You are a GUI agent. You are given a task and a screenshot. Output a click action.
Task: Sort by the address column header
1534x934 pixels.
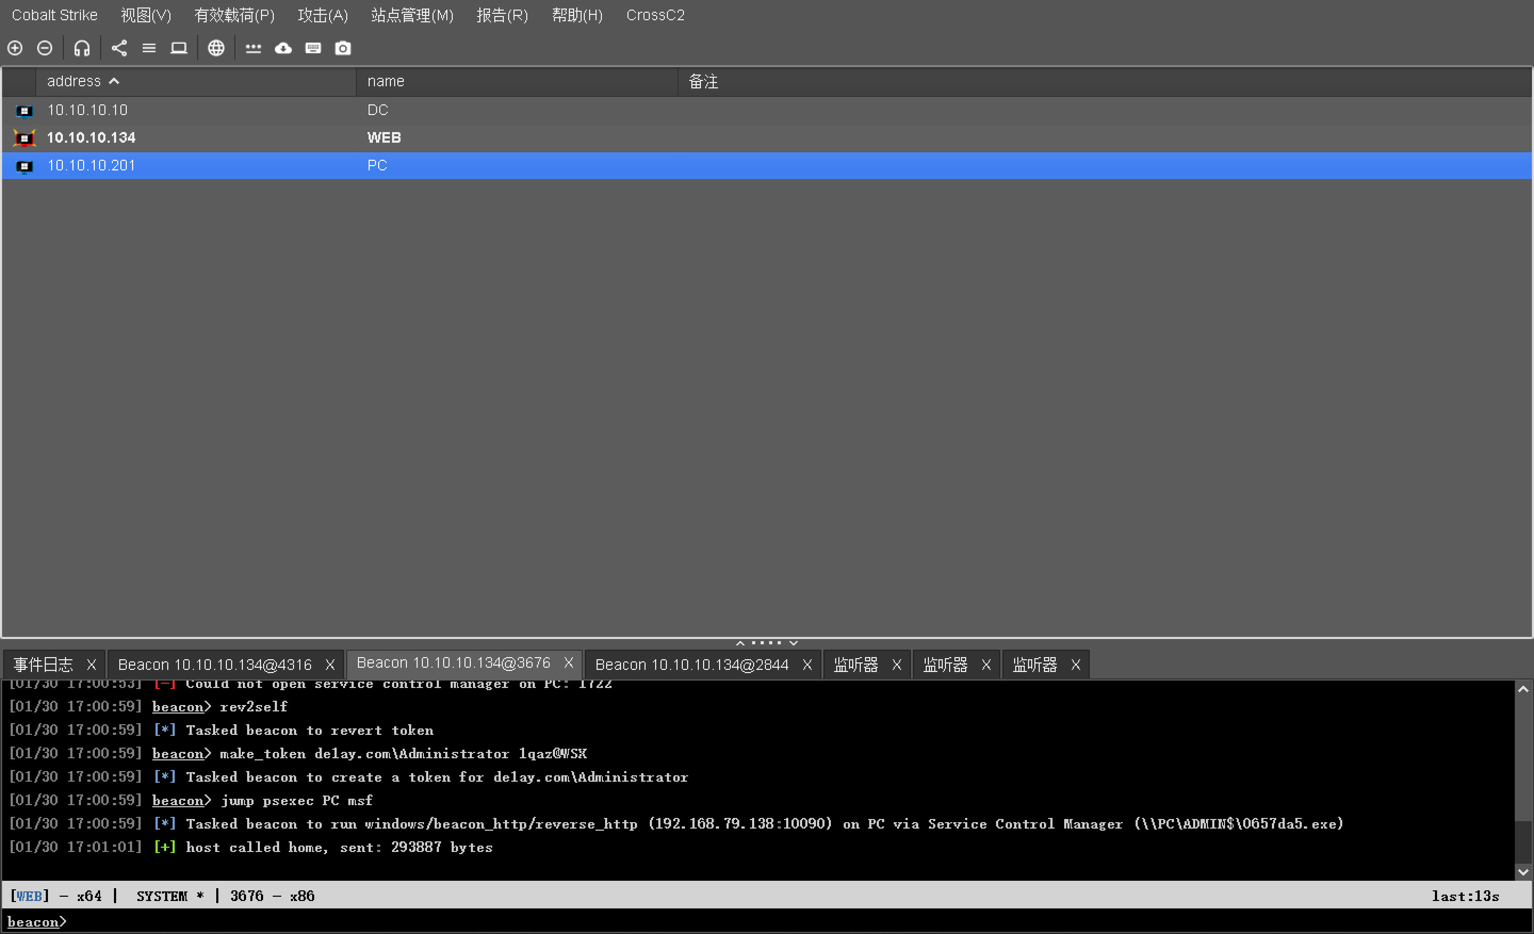(x=195, y=81)
